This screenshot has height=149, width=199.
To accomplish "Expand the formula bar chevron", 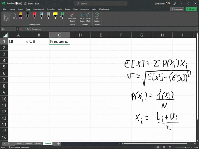I will 197,29.
